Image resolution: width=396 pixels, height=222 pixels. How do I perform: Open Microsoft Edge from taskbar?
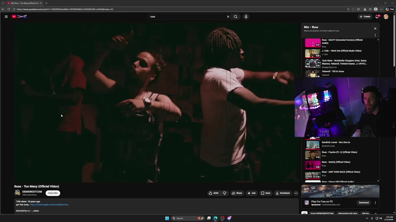[216, 218]
